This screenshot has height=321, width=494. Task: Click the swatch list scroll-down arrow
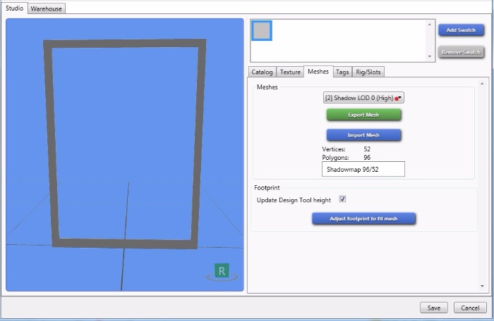point(429,56)
